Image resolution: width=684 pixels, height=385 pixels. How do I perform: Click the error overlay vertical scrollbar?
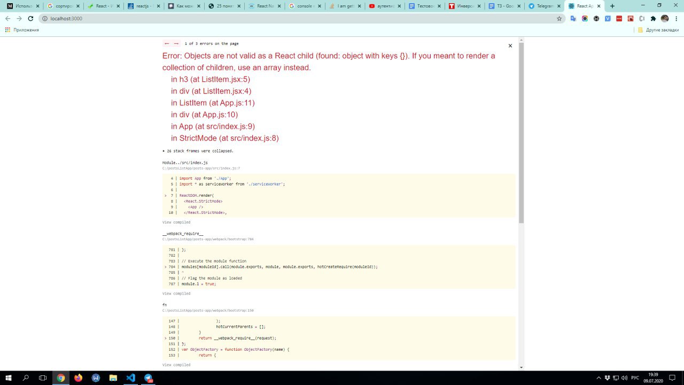click(521, 133)
